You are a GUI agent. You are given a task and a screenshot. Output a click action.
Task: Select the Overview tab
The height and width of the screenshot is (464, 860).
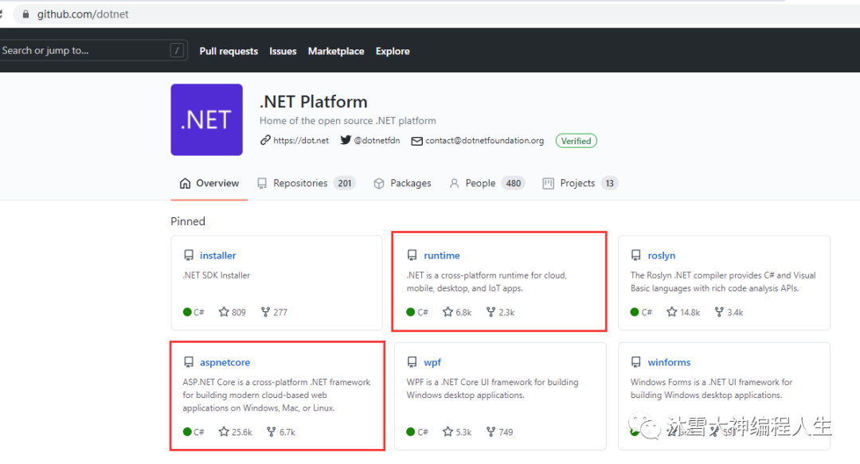209,183
